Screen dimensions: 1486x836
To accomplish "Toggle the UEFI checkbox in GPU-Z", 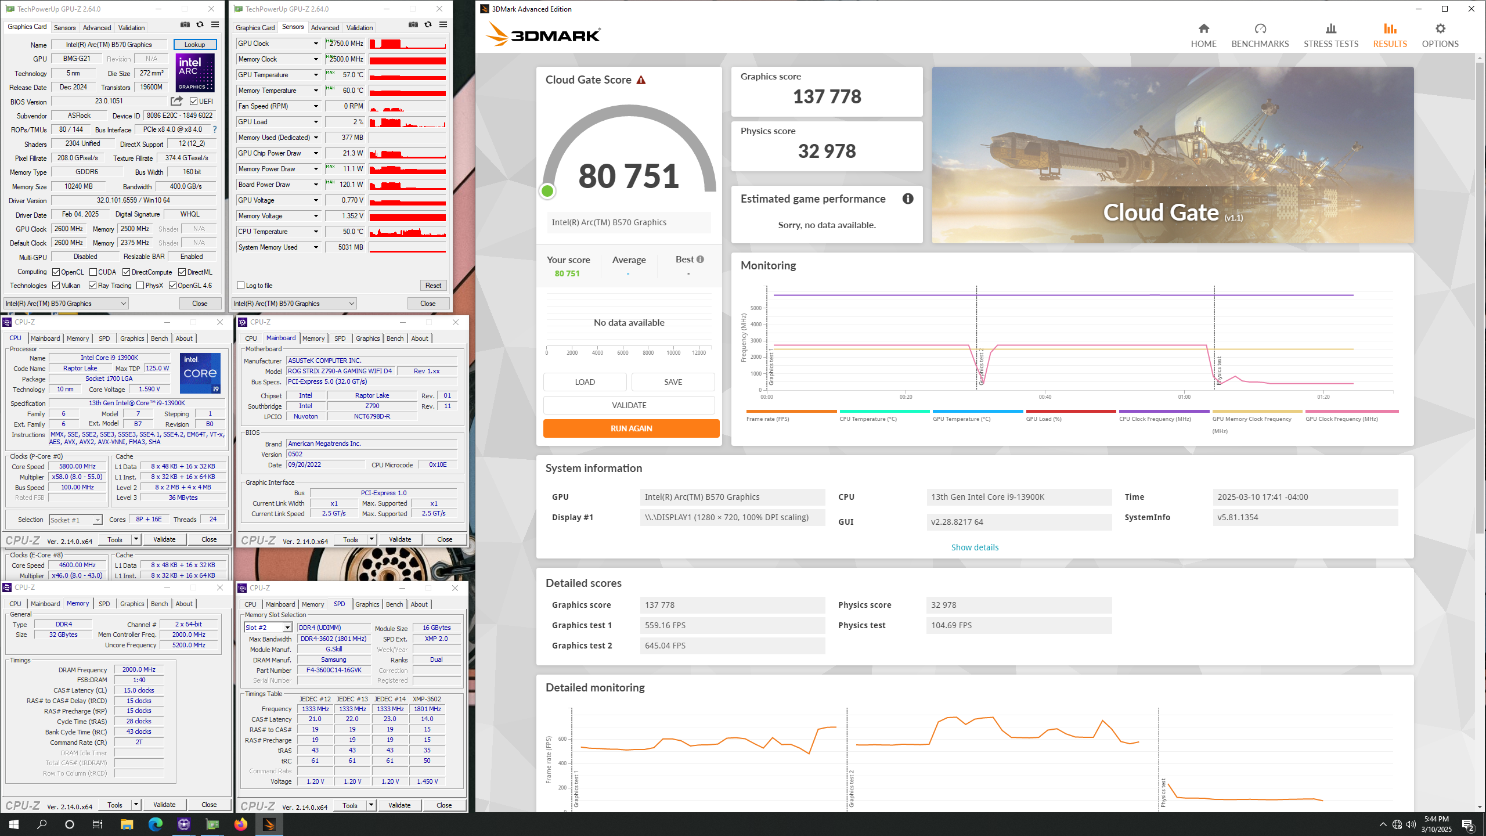I will 194,101.
